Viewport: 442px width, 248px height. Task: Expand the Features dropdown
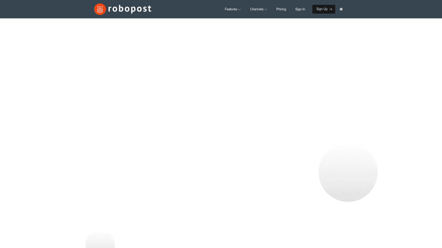[x=231, y=9]
